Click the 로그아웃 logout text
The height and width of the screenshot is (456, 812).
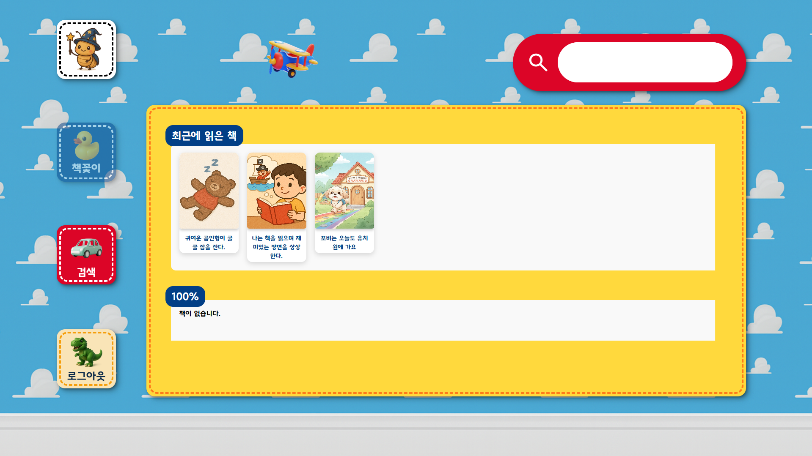tap(86, 376)
